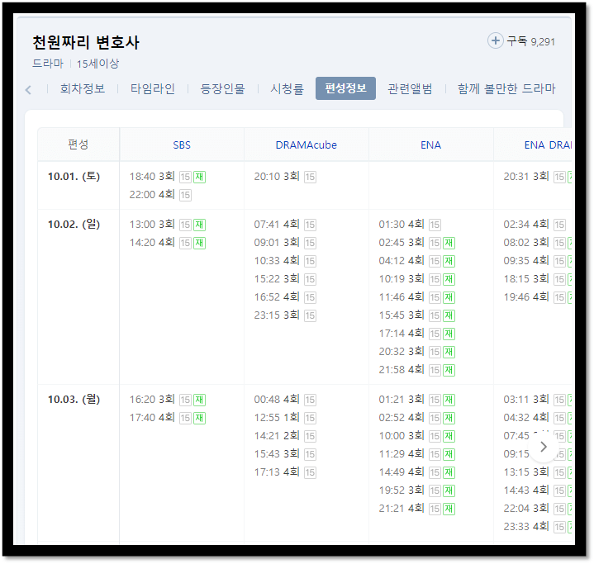Click SBS 16:20 3회 entry
Image resolution: width=594 pixels, height=564 pixels.
tap(168, 399)
